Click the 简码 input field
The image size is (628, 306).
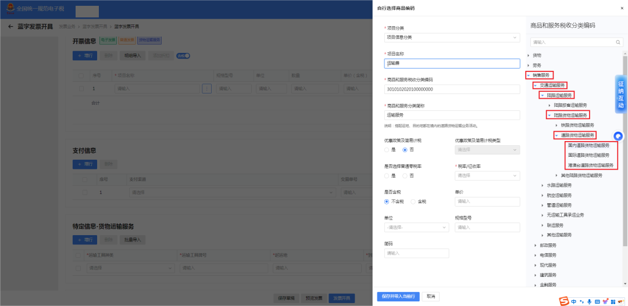click(416, 253)
